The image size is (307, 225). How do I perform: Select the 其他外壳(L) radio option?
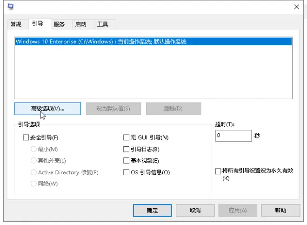coord(33,161)
